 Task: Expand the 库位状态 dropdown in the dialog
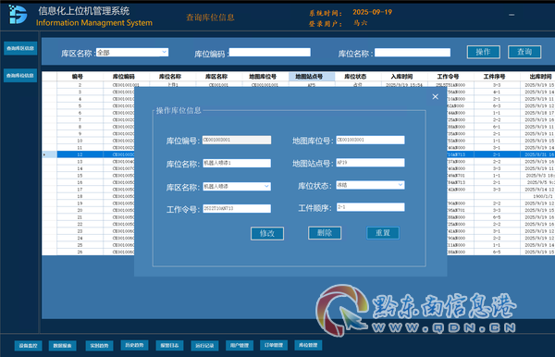click(x=400, y=185)
